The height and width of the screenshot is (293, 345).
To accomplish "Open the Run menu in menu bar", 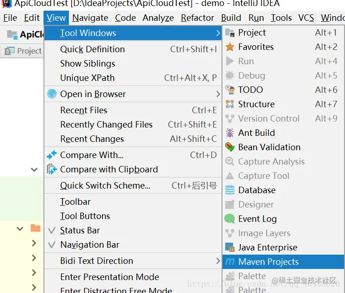I will click(256, 18).
